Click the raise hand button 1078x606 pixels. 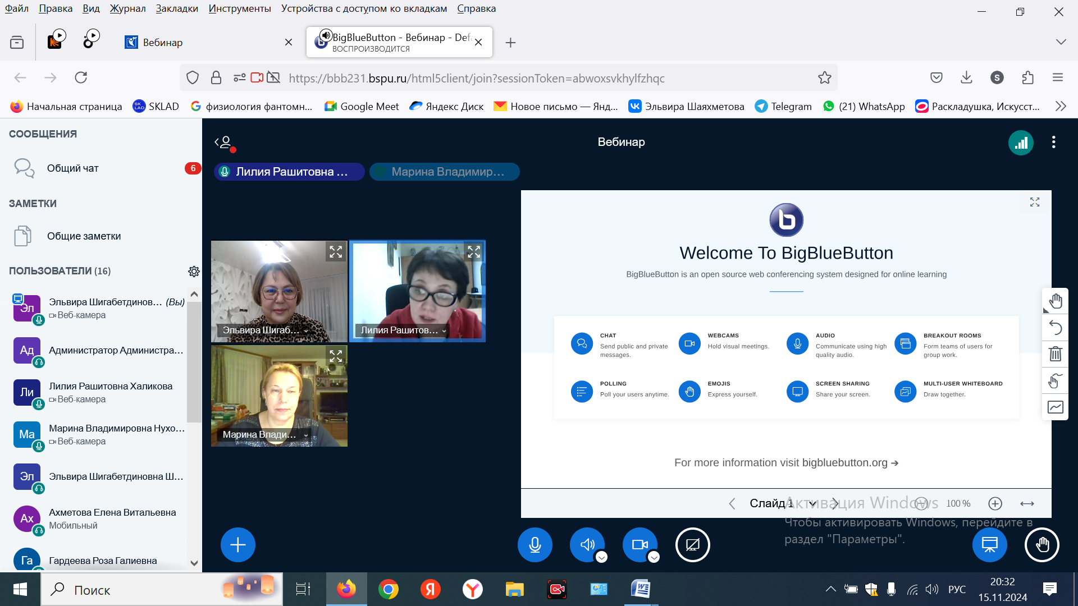(1042, 544)
